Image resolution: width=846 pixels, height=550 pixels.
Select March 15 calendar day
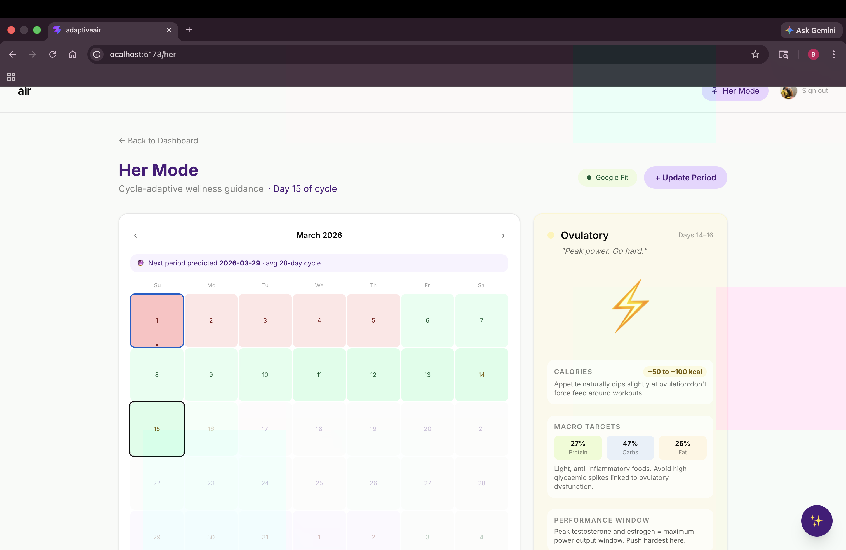point(157,429)
